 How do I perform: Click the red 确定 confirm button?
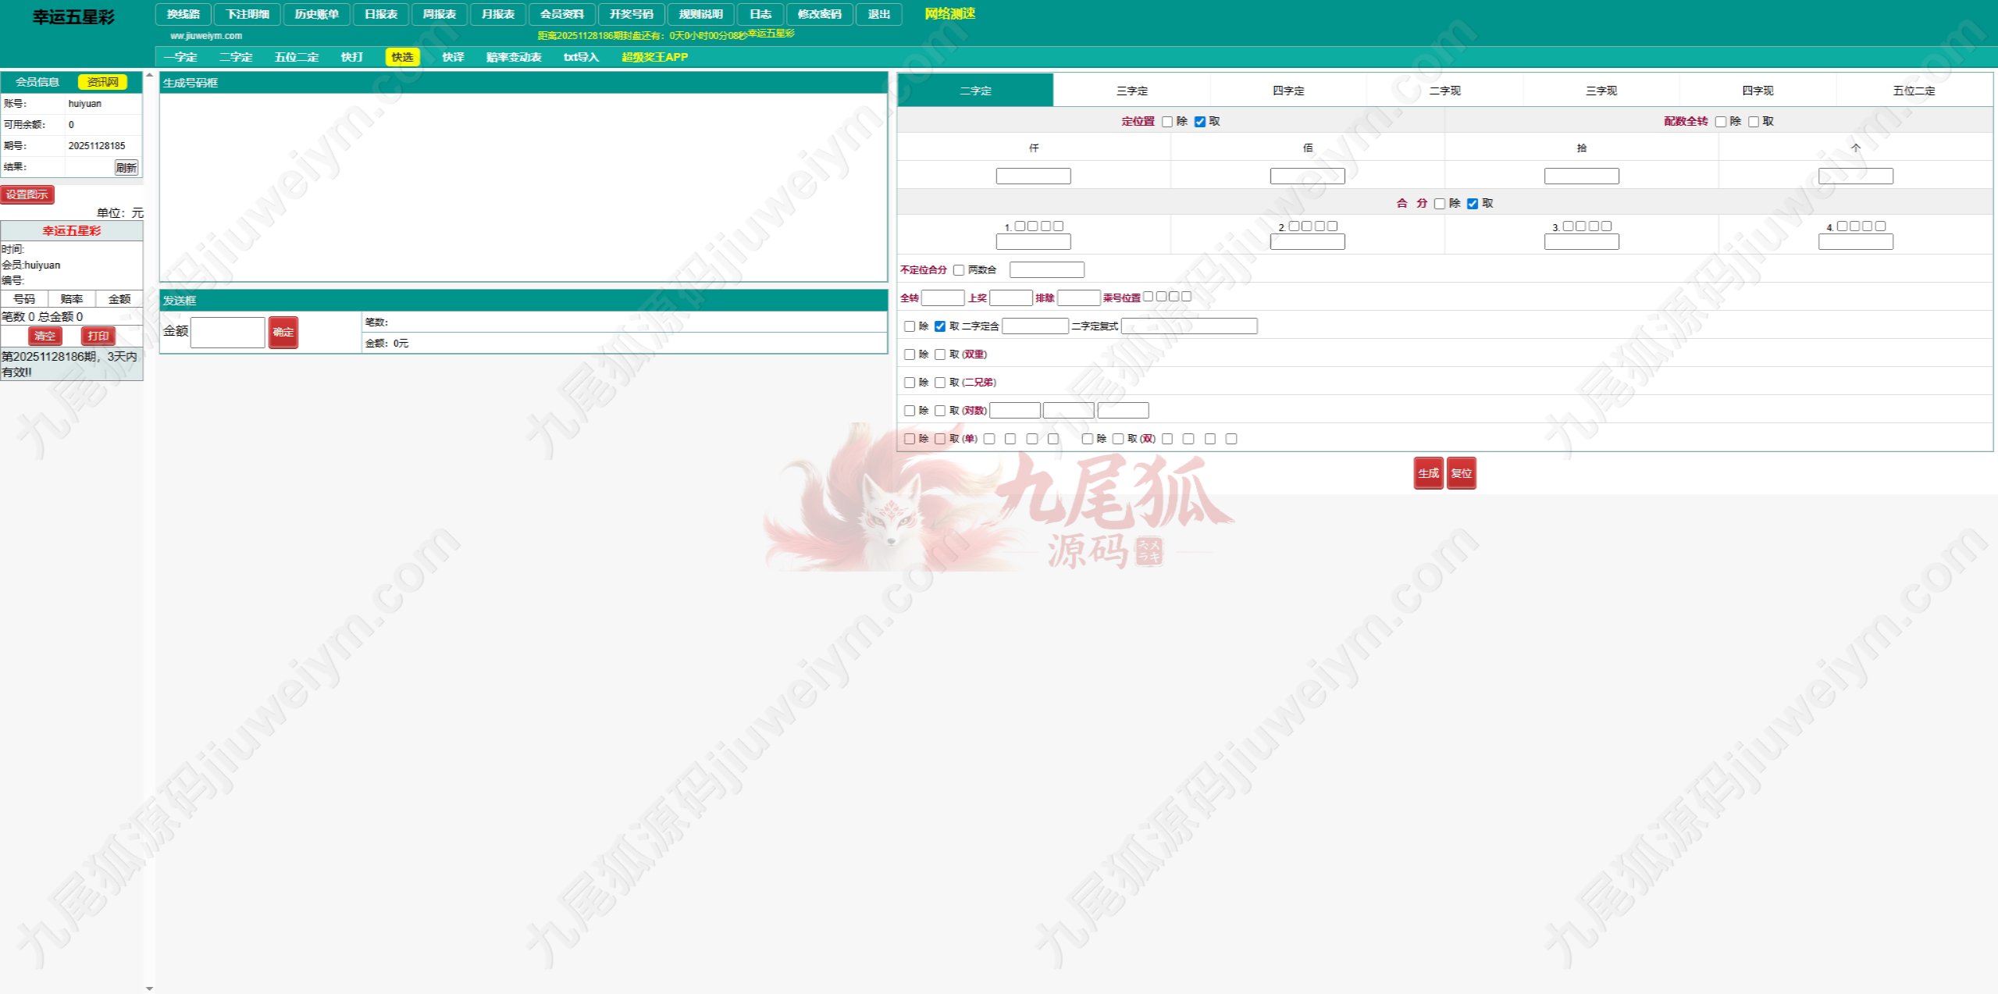pyautogui.click(x=283, y=333)
